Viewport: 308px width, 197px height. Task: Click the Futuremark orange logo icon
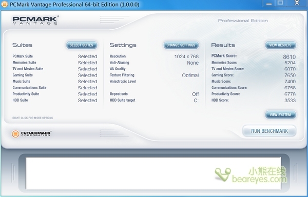(15, 134)
